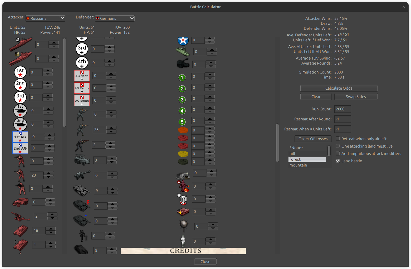The height and width of the screenshot is (269, 411).
Task: Click the Allied roundel air unit icon
Action: coord(183,40)
